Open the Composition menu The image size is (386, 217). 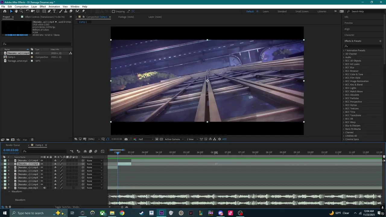pos(21,7)
